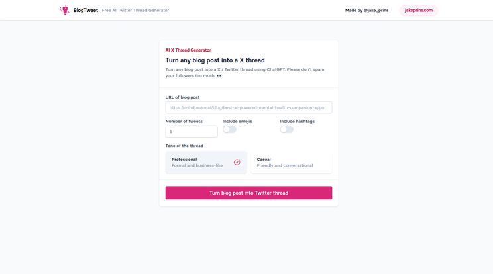Select the Casual tone option
Screen dimensions: 493x274
click(291, 162)
